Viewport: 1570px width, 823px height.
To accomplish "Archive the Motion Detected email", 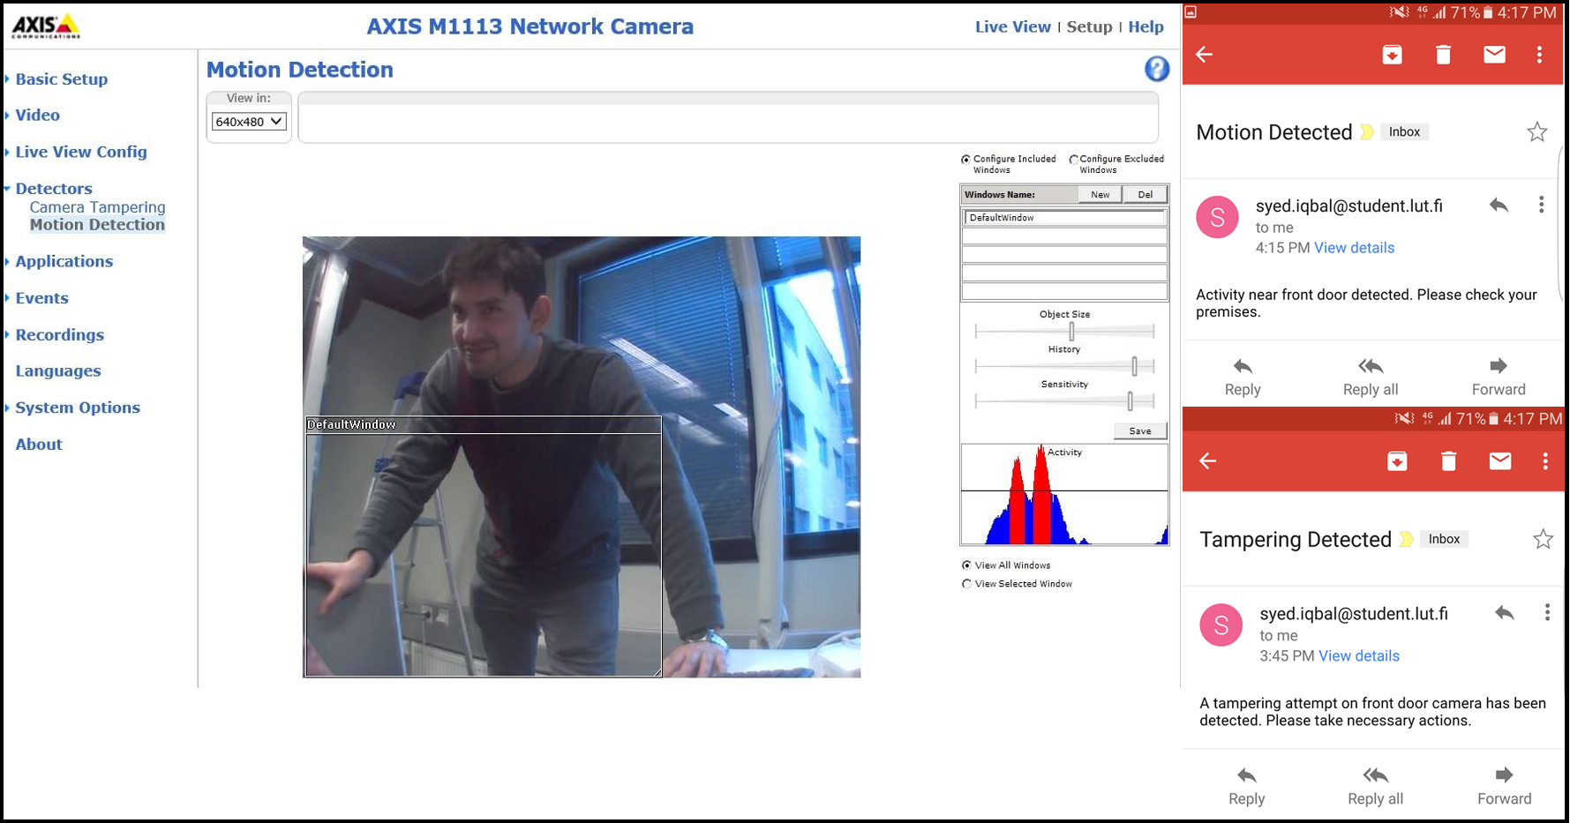I will coord(1392,55).
